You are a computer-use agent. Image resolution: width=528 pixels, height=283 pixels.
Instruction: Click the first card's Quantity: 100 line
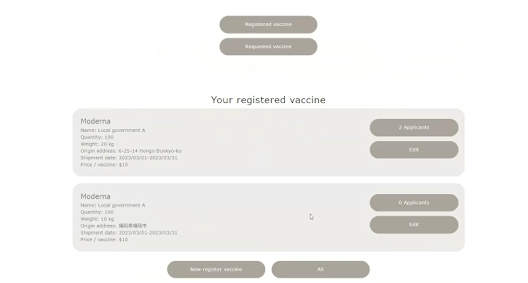click(x=97, y=137)
